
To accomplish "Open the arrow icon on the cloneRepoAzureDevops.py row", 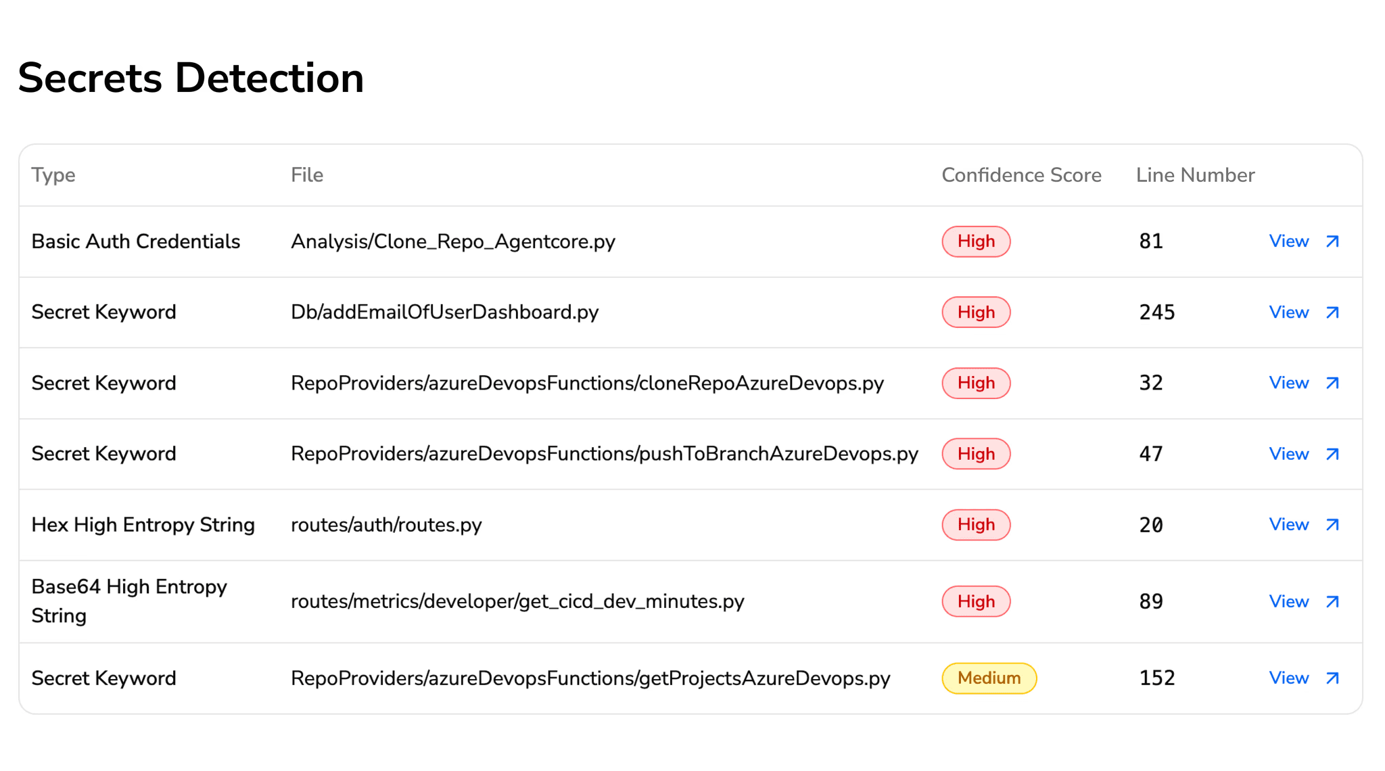I will (1332, 383).
